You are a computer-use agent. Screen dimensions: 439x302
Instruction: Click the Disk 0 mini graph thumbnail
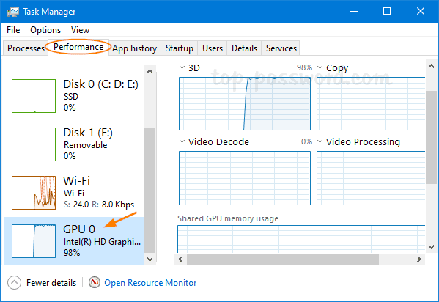click(x=34, y=96)
